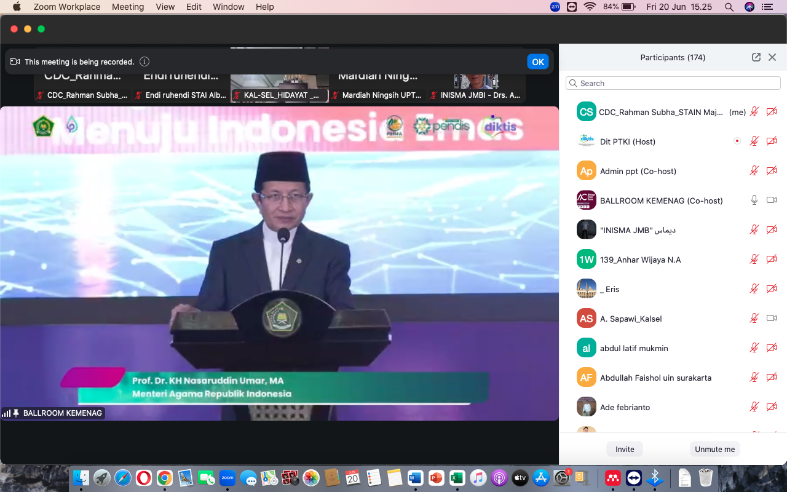Select Endi ruhendi STAI video tile
The image size is (787, 492).
(x=181, y=75)
